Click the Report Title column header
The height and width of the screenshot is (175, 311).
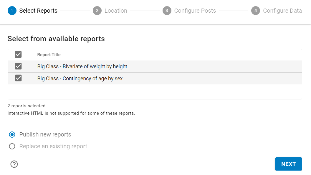tap(49, 54)
